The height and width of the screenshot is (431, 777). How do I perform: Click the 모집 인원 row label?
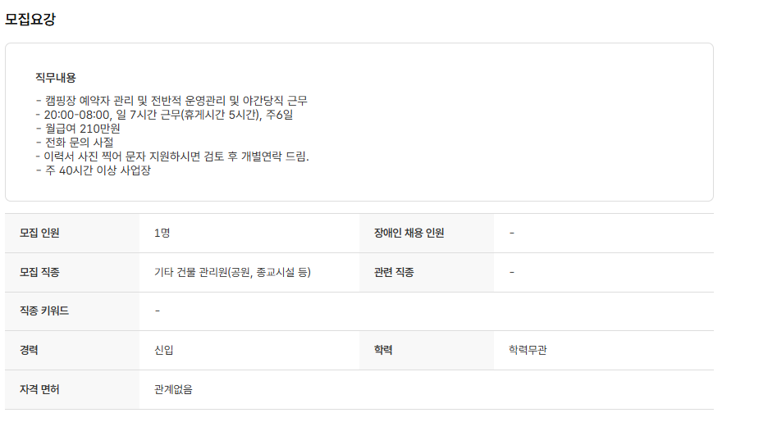pyautogui.click(x=39, y=233)
